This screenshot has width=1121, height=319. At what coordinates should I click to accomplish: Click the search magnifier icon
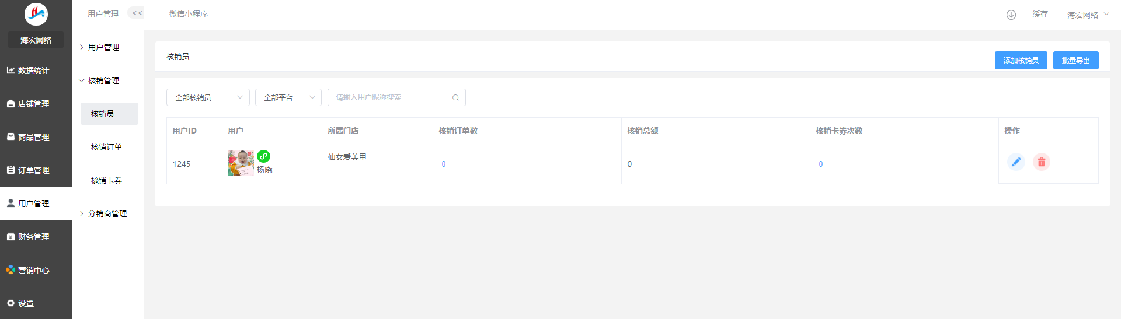455,97
